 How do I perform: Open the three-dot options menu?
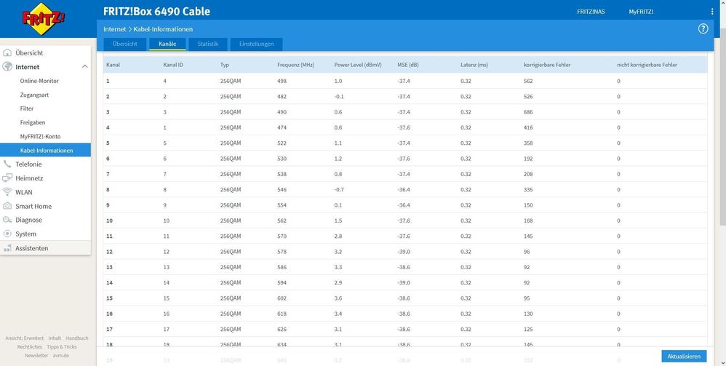pyautogui.click(x=712, y=12)
